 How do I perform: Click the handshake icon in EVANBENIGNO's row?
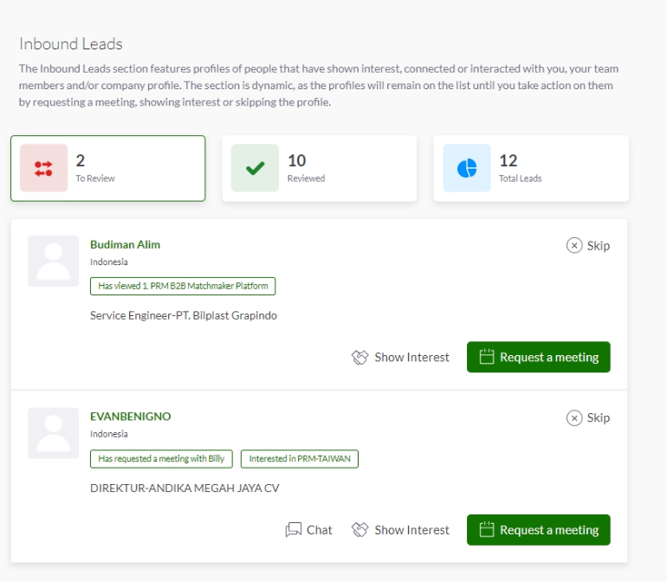(359, 530)
